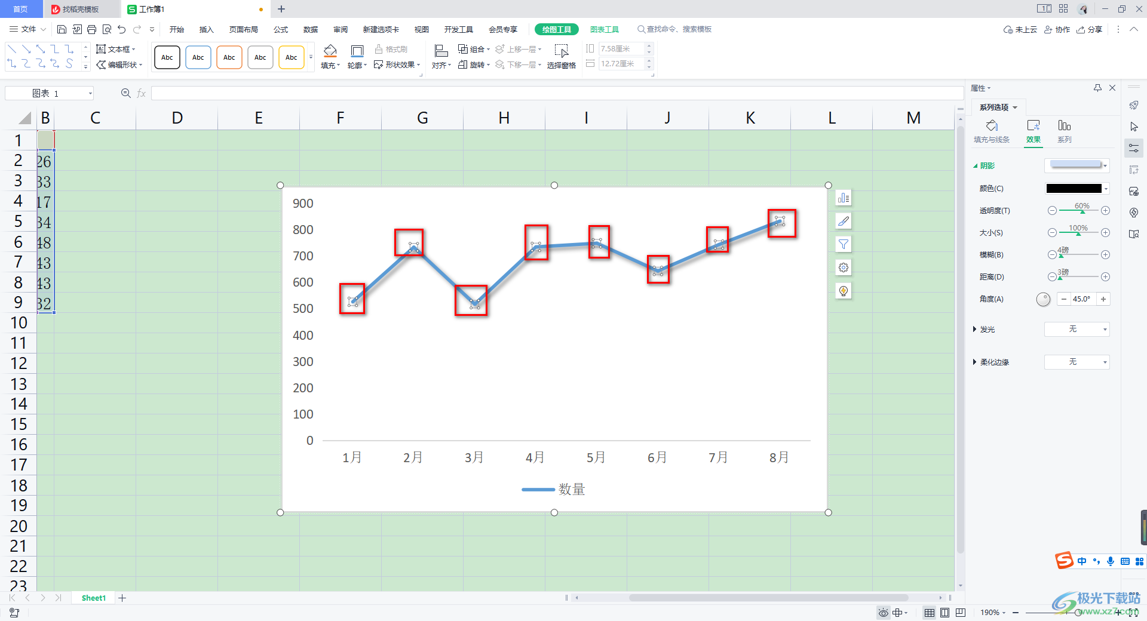The height and width of the screenshot is (621, 1147).
Task: Click the zoom magnifier icon beside fx
Action: (125, 93)
